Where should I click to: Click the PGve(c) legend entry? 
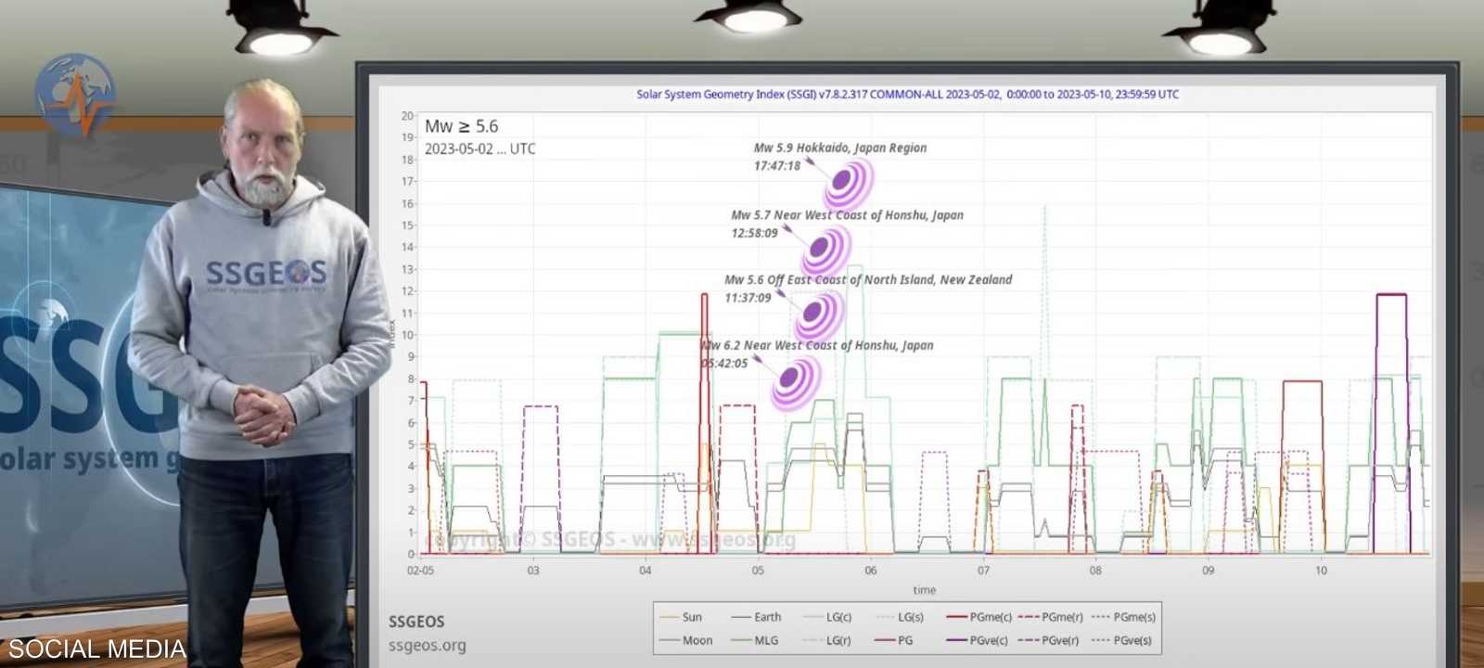click(x=979, y=640)
